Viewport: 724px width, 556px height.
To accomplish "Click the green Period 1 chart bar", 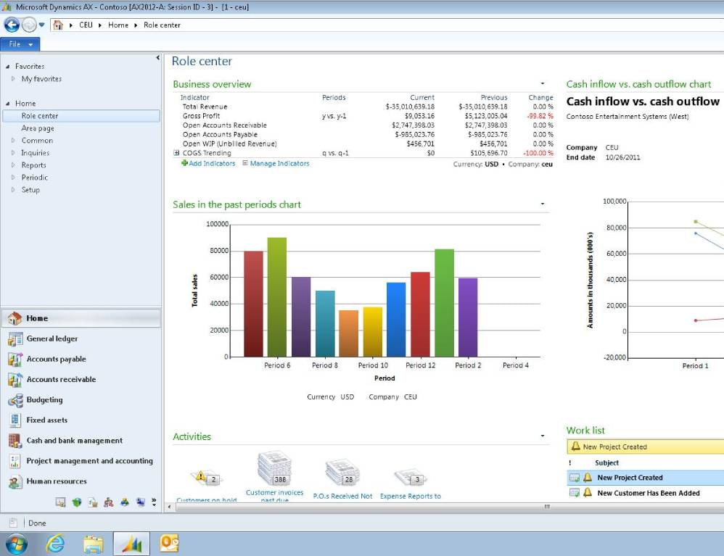I will click(444, 303).
